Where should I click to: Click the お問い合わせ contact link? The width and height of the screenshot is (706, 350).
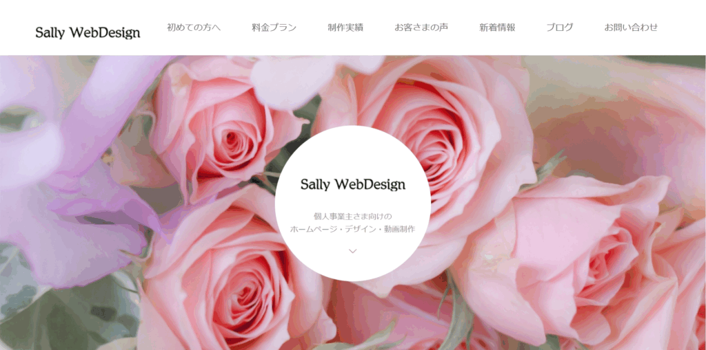pyautogui.click(x=631, y=28)
